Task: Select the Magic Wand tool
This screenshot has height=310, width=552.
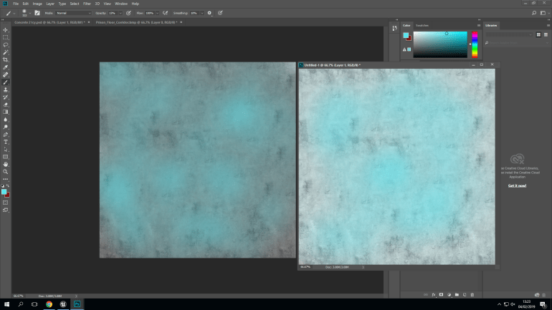Action: click(6, 52)
